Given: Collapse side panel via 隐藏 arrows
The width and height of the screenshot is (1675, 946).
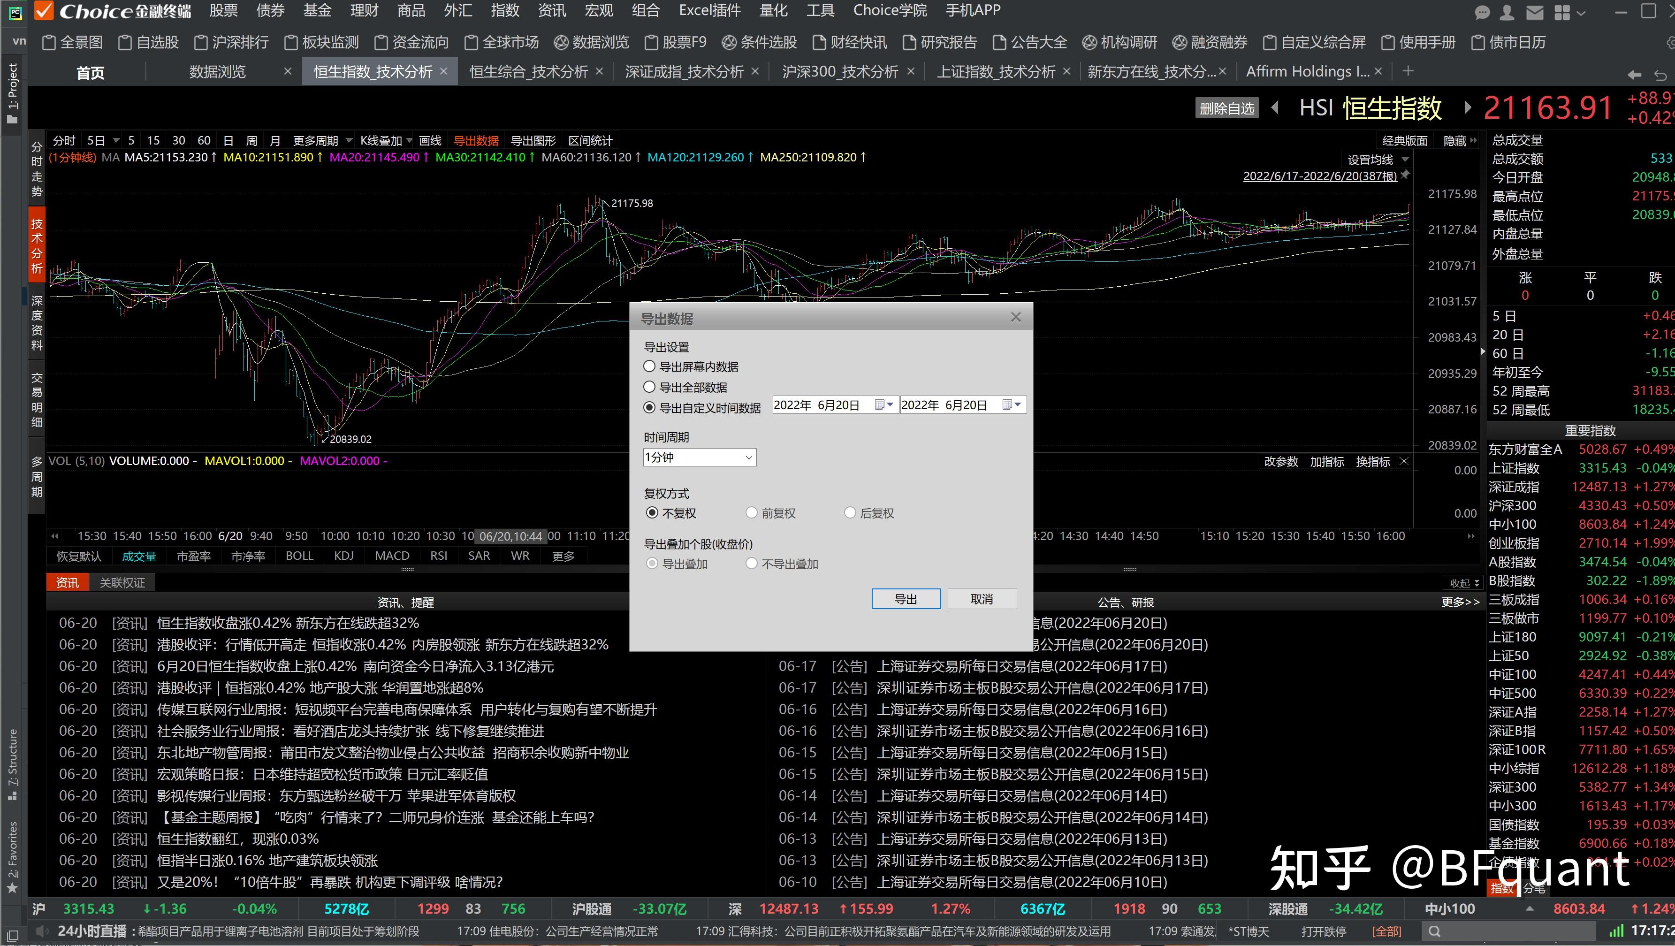Looking at the screenshot, I should (1460, 140).
